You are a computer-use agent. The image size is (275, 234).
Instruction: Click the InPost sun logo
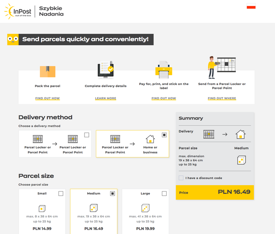click(18, 11)
